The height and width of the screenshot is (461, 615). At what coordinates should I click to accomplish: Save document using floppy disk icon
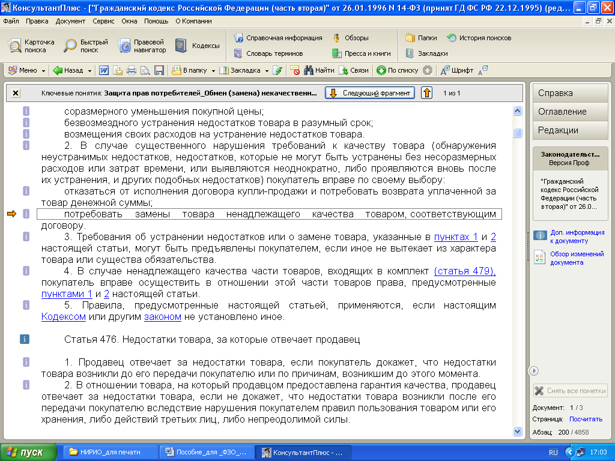point(159,70)
